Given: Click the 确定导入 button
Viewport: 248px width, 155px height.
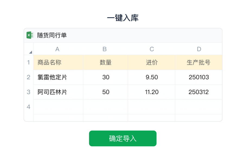Looking at the screenshot, I should point(123,139).
